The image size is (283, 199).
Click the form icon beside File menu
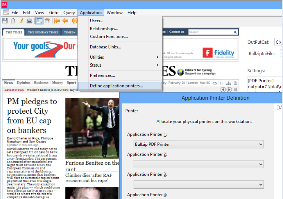(6, 12)
